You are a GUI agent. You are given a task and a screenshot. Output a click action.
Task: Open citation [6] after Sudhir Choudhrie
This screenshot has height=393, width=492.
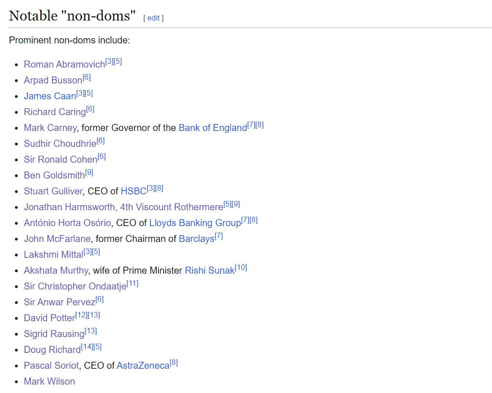click(x=101, y=141)
